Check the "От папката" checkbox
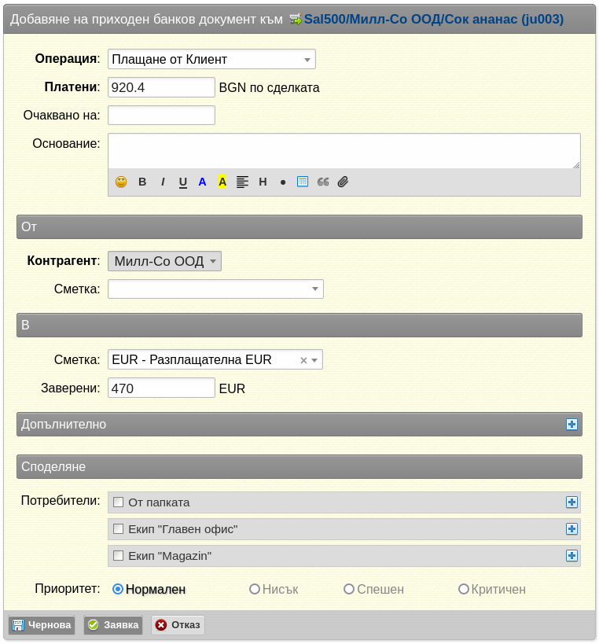This screenshot has width=599, height=644. (118, 502)
